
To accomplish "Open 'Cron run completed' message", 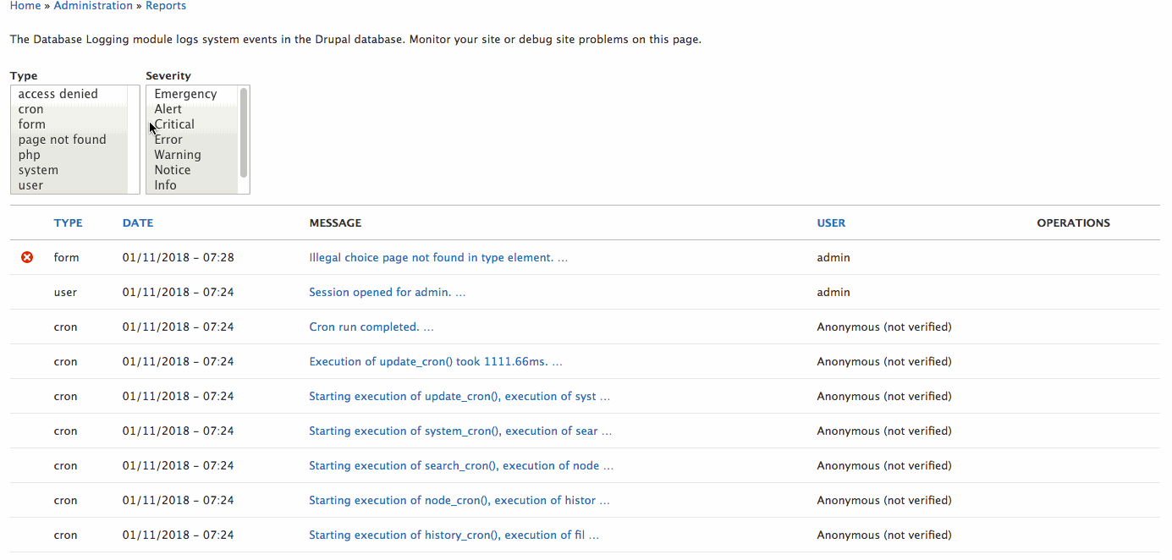I will pos(371,327).
